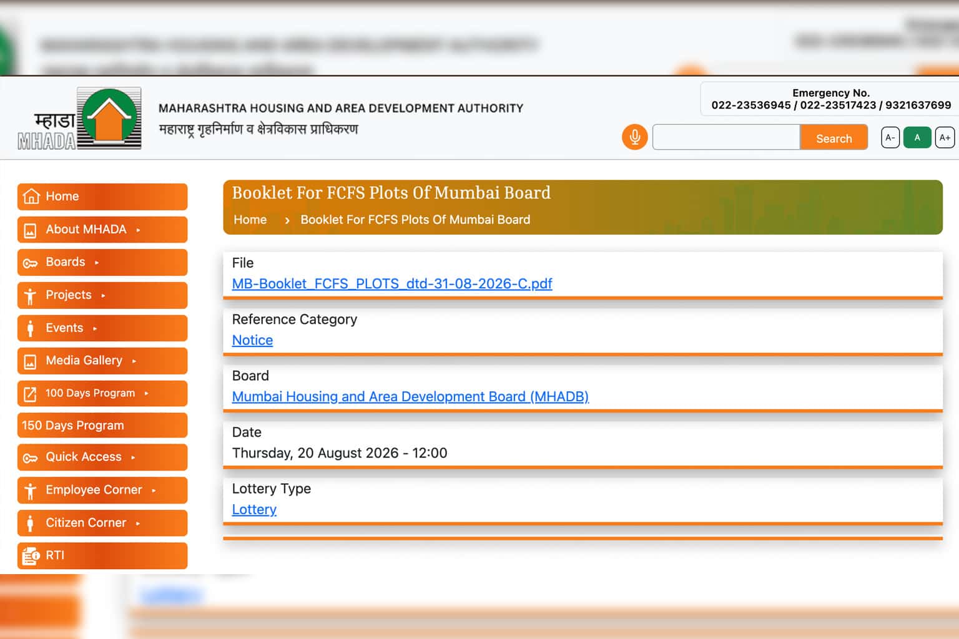This screenshot has height=639, width=959.
Task: Click the RTI document icon
Action: (x=31, y=555)
